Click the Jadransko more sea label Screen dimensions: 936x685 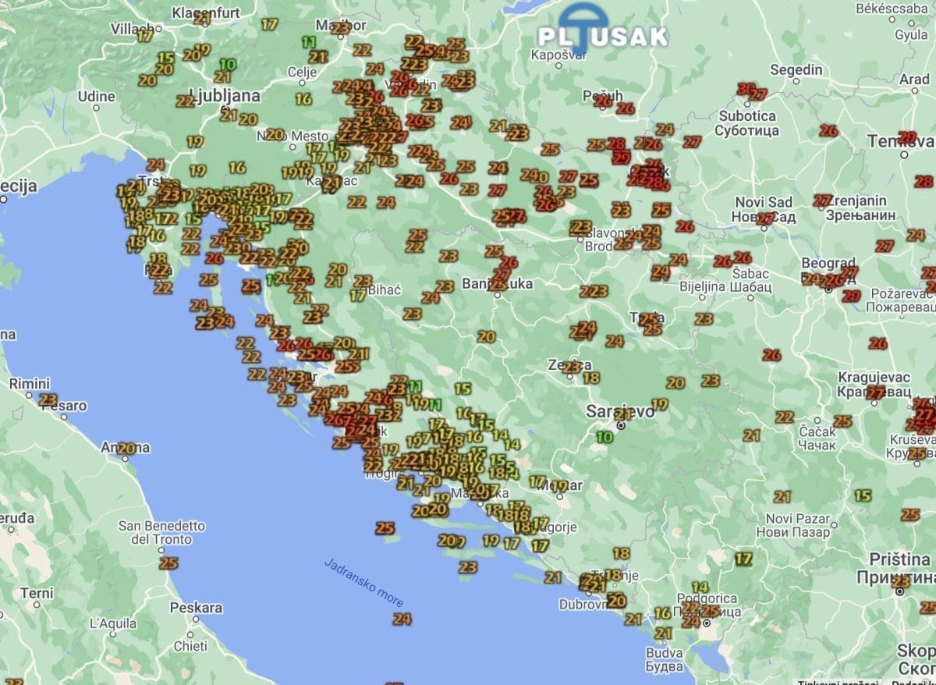click(363, 583)
